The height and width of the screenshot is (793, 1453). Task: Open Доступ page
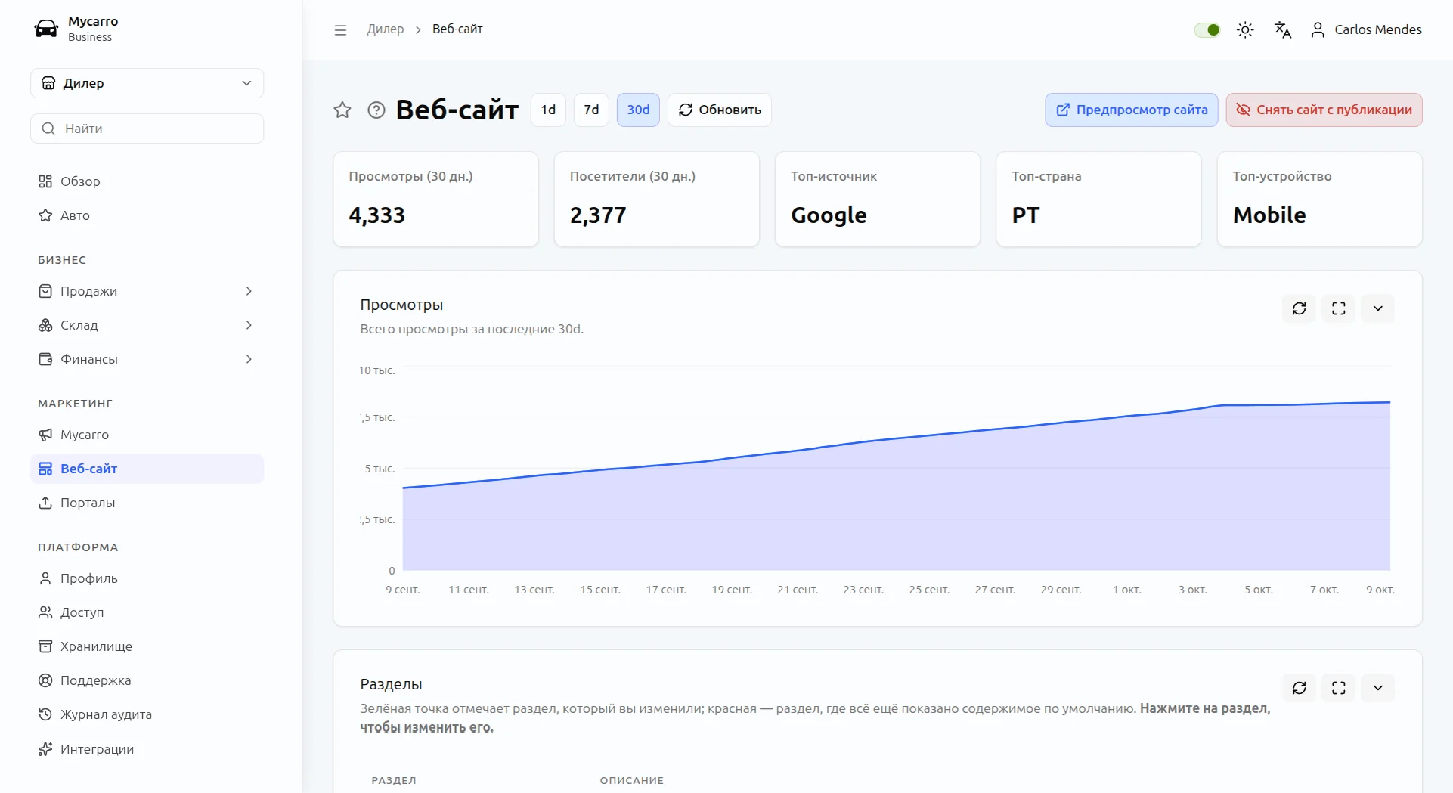pyautogui.click(x=147, y=612)
